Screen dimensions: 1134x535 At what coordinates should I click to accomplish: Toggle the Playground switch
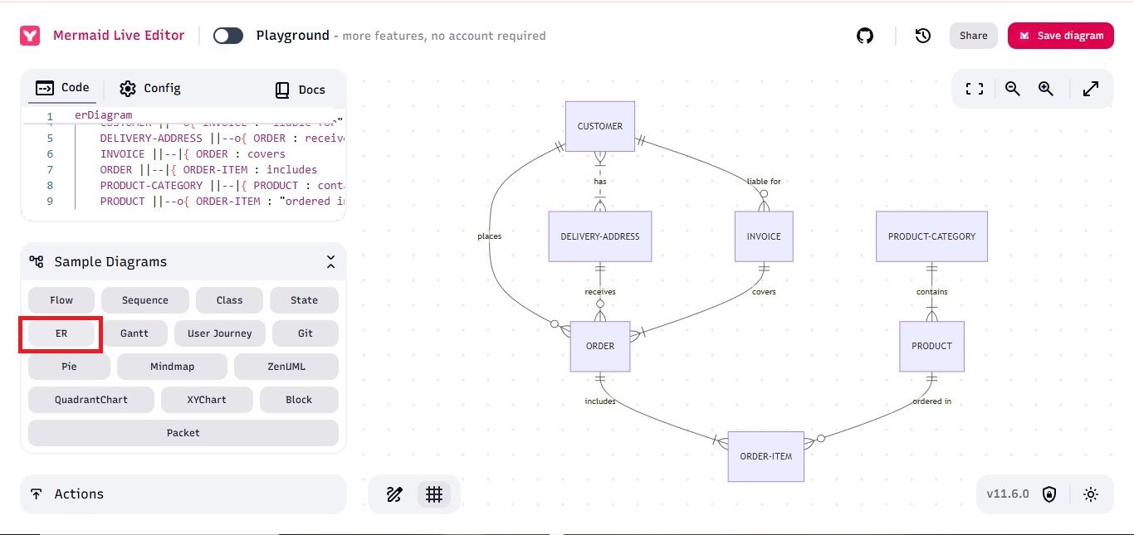coord(228,36)
